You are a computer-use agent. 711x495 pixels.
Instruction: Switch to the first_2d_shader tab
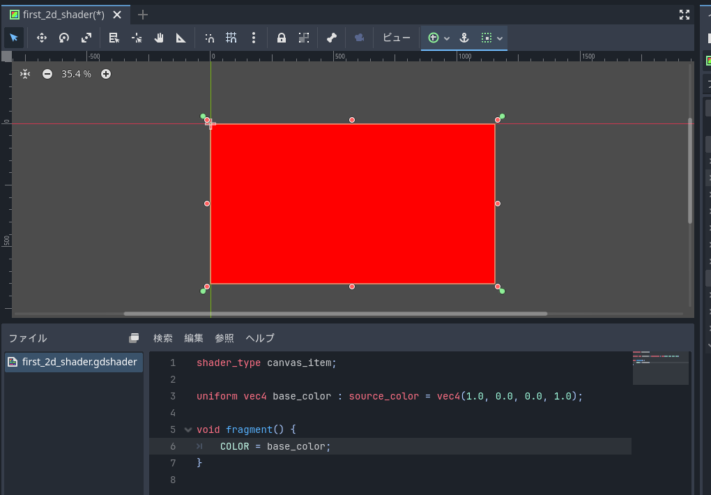61,14
